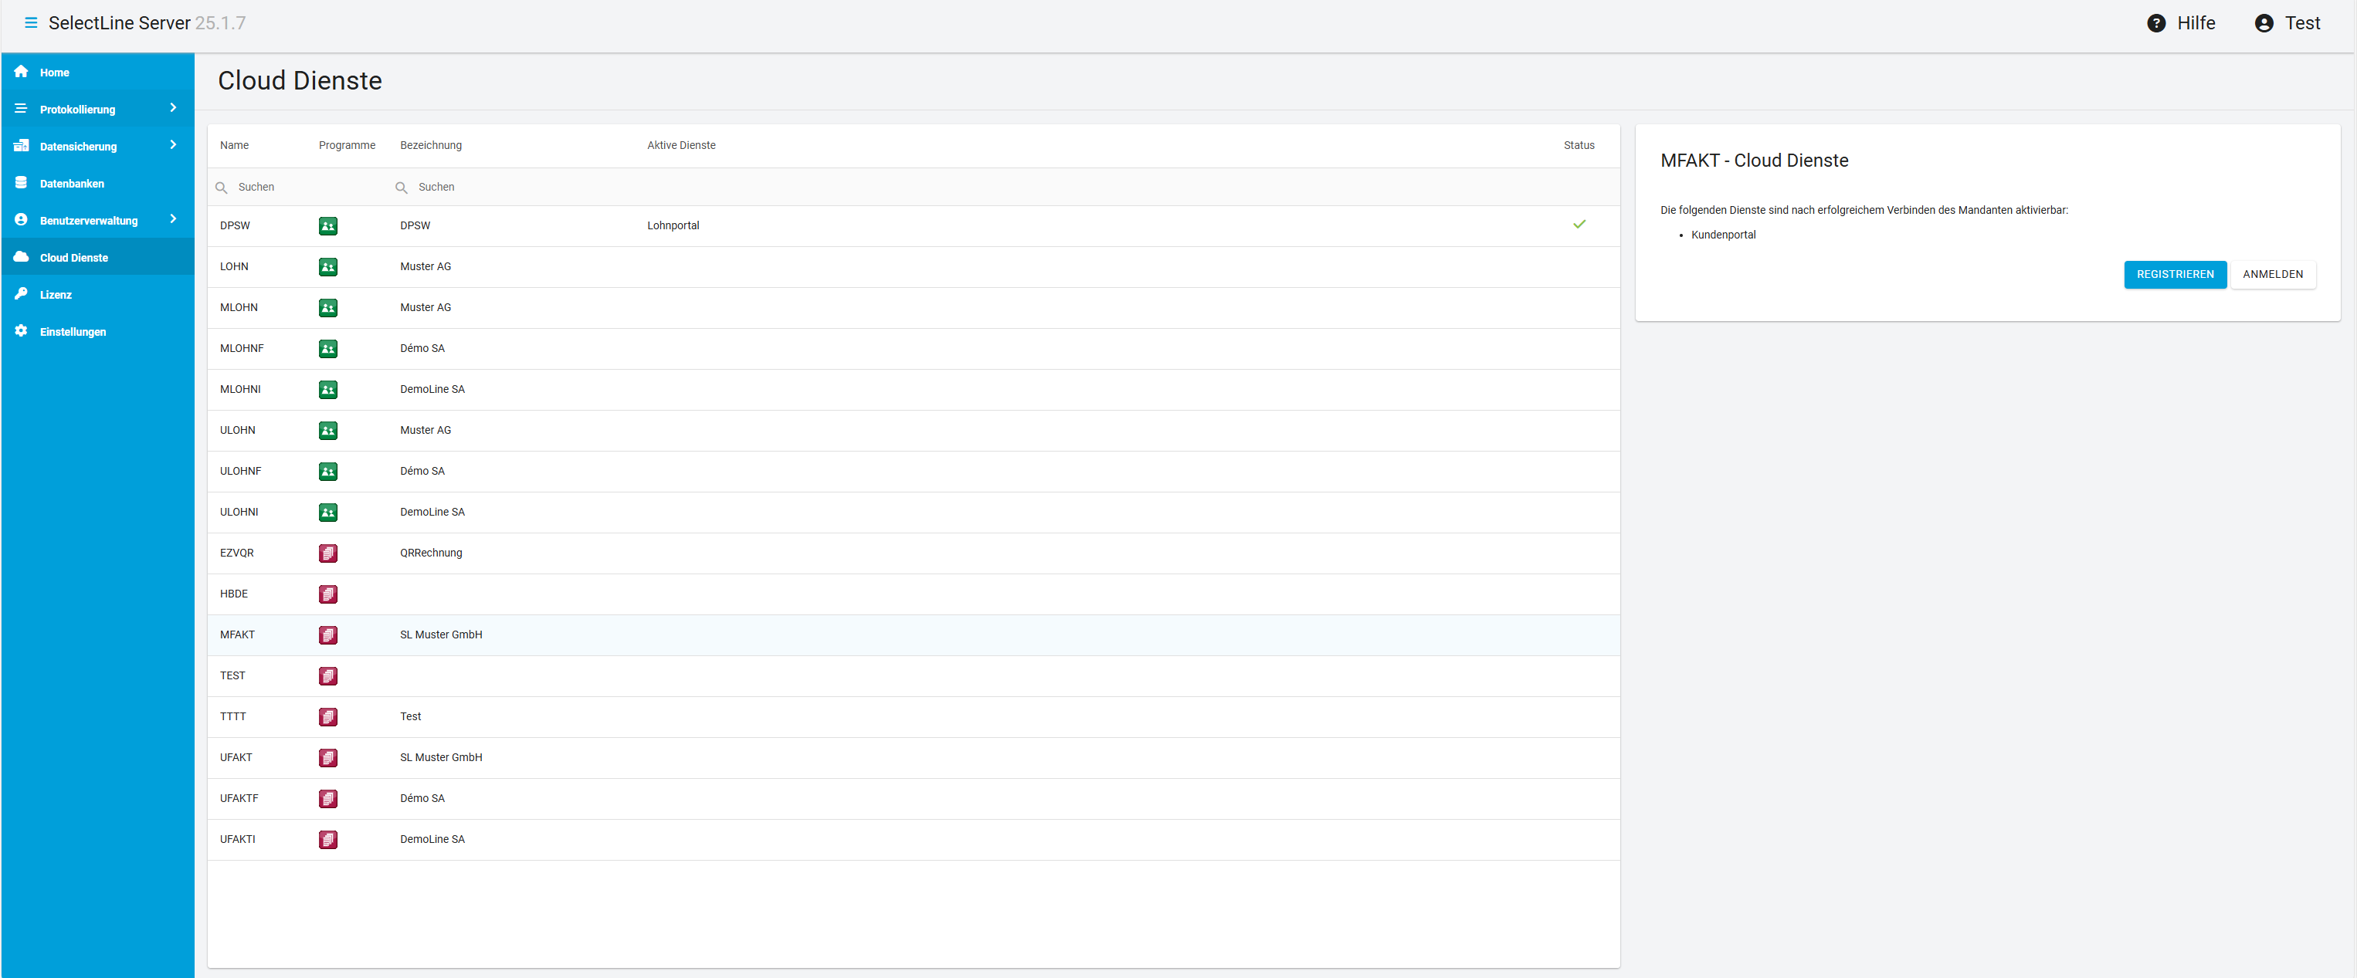This screenshot has width=2357, height=978.
Task: Click the QRRechnung description cell
Action: click(x=431, y=553)
